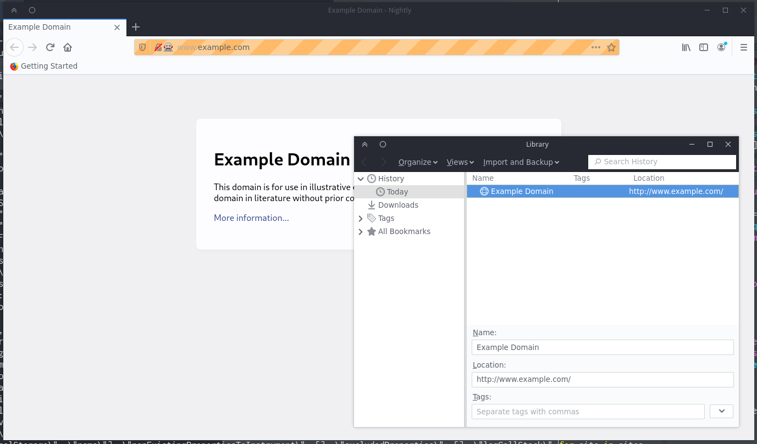This screenshot has width=757, height=444.
Task: Click the Home button icon
Action: [x=67, y=47]
